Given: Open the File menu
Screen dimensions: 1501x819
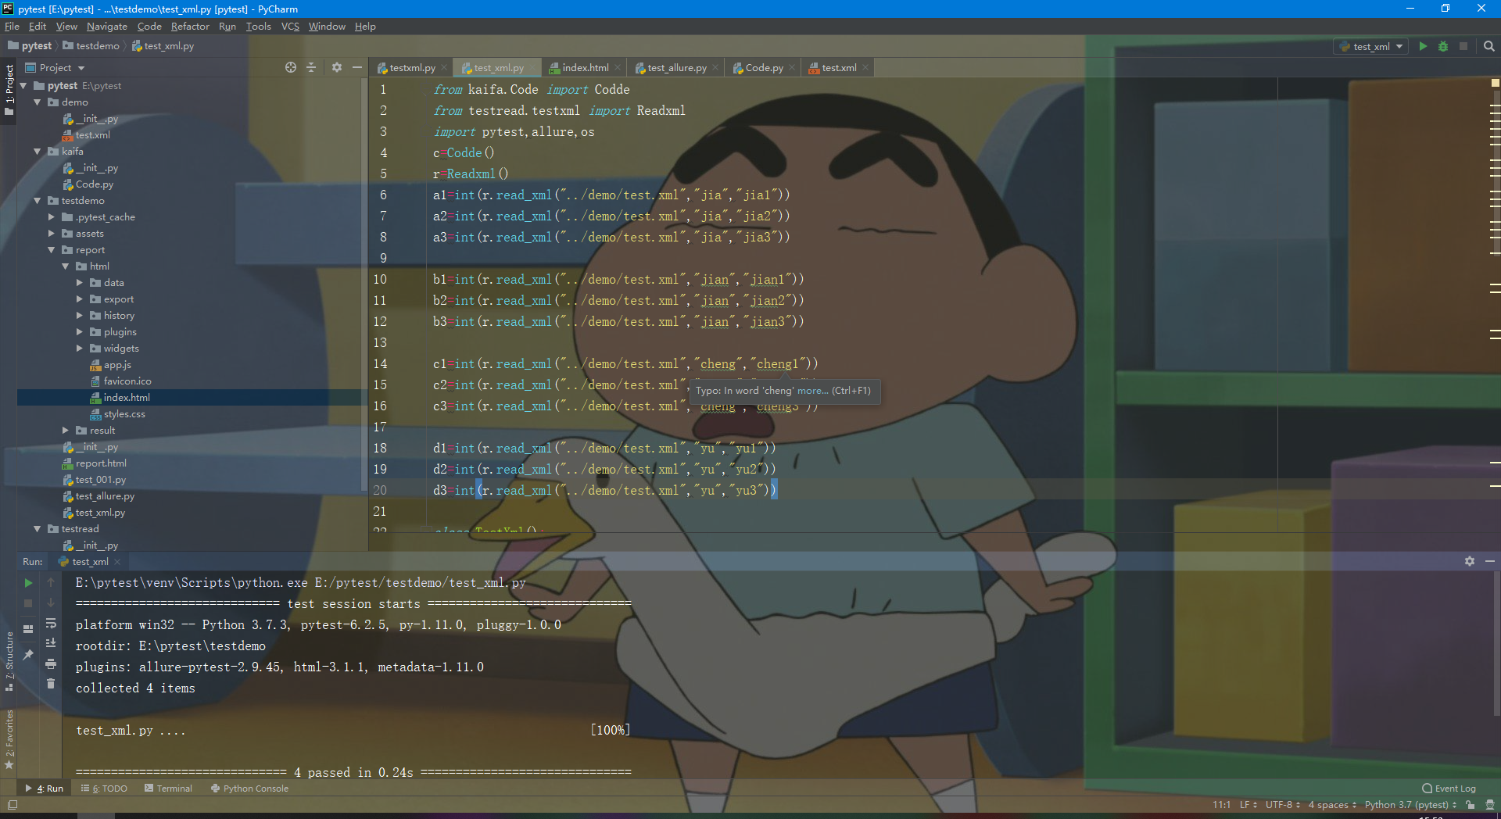Looking at the screenshot, I should point(12,26).
